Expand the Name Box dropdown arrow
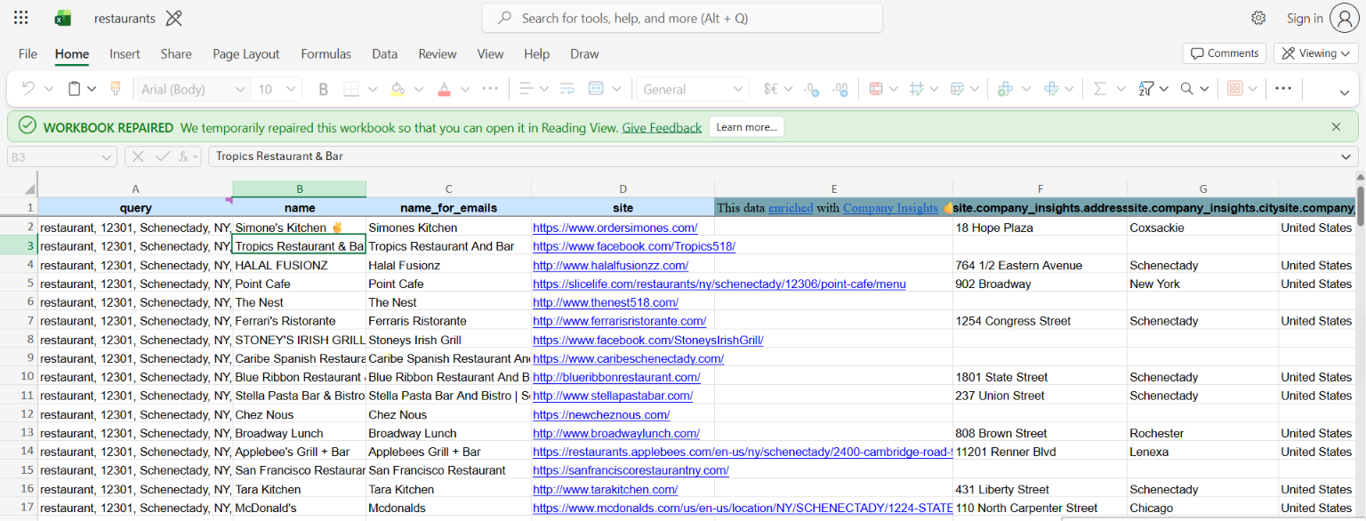1366x521 pixels. [107, 156]
